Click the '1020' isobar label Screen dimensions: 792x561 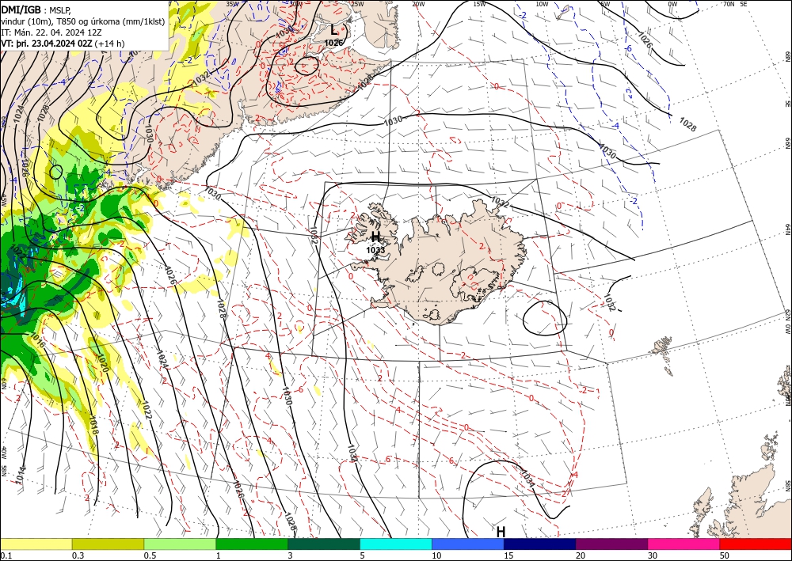102,362
